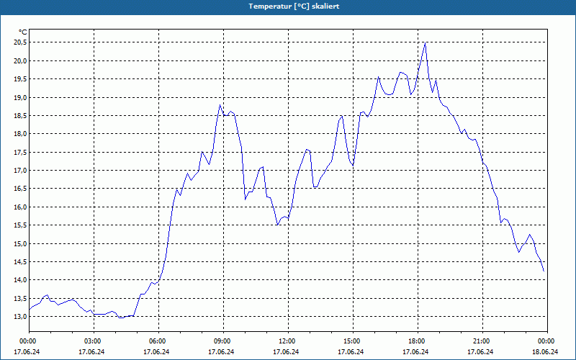Click the 19,0 y-axis label
The image size is (576, 360).
coord(21,98)
